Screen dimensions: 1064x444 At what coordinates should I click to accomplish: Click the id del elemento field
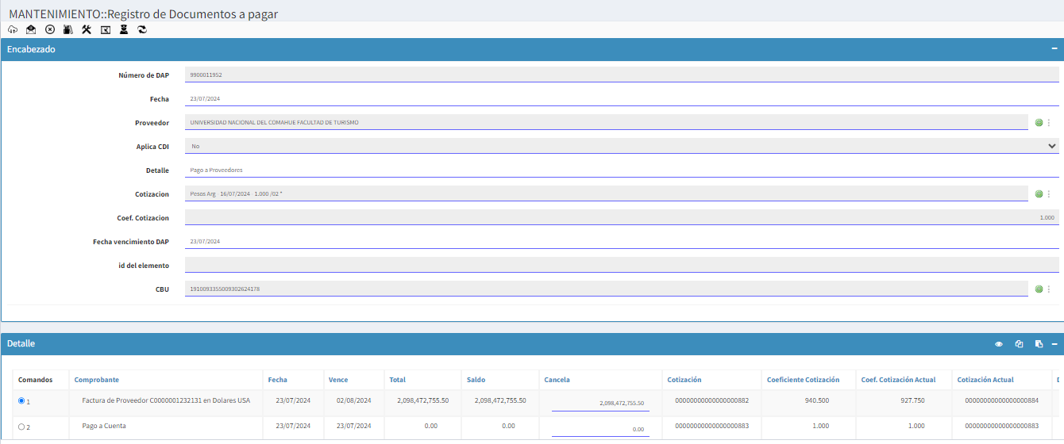622,265
